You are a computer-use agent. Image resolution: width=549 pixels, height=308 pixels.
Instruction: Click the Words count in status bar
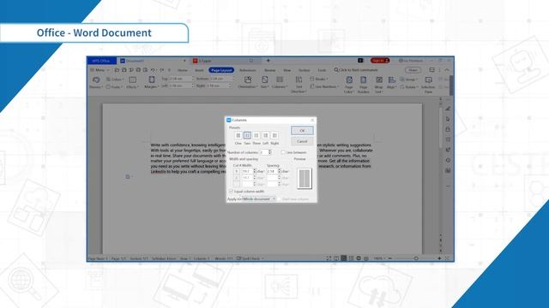tap(224, 258)
